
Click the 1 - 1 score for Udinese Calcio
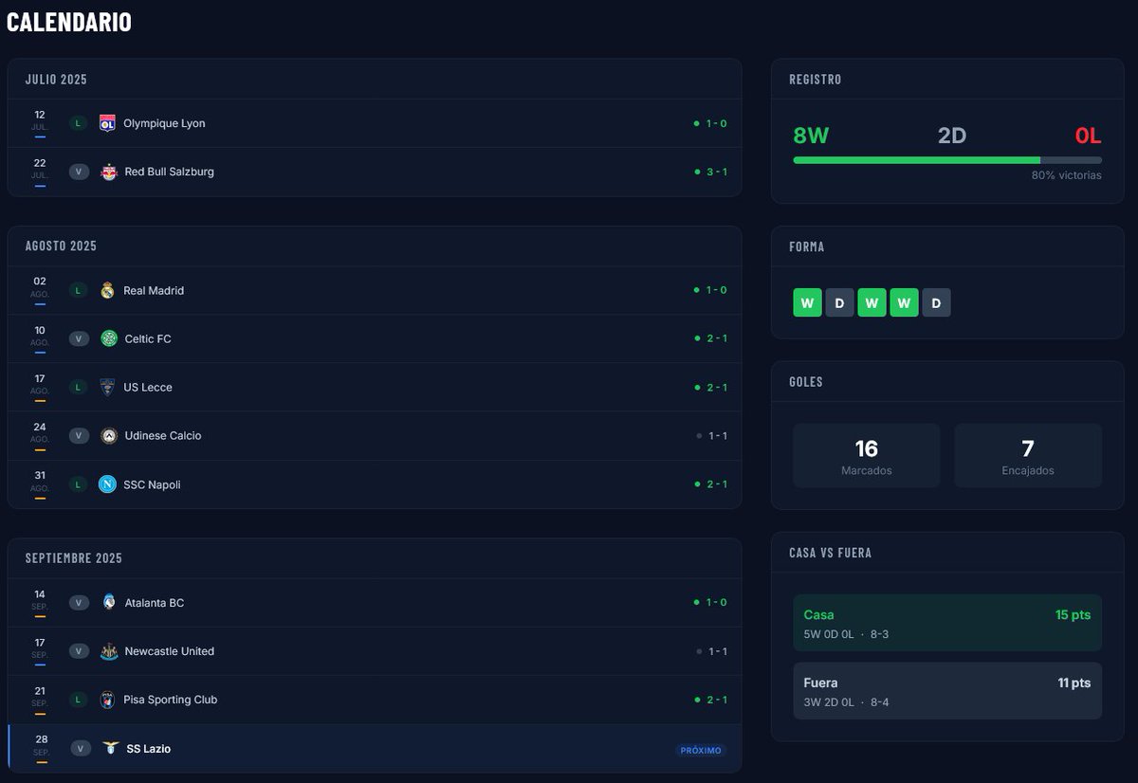coord(717,436)
